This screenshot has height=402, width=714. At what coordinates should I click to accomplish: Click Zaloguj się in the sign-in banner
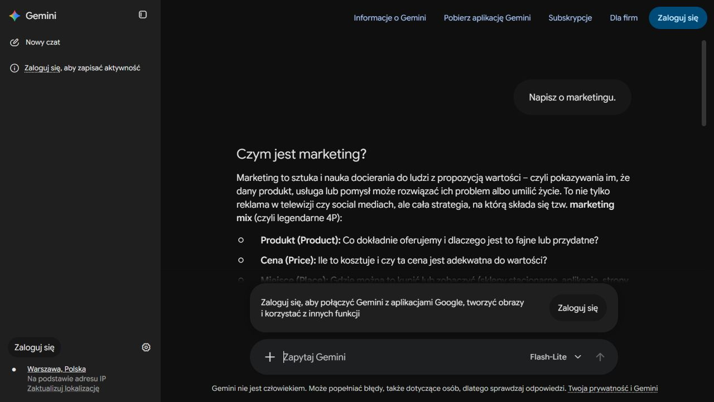point(578,308)
